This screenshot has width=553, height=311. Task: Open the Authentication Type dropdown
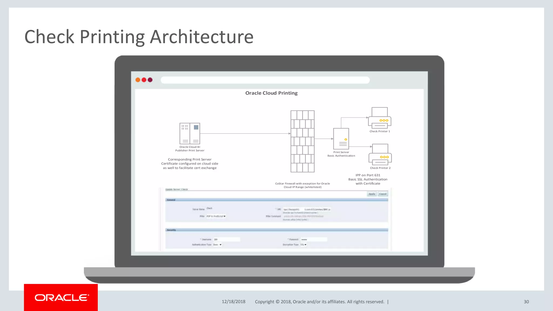pos(217,245)
